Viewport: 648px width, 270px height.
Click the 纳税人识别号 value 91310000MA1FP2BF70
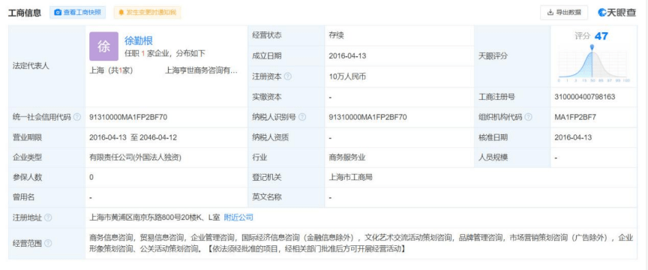pos(367,117)
